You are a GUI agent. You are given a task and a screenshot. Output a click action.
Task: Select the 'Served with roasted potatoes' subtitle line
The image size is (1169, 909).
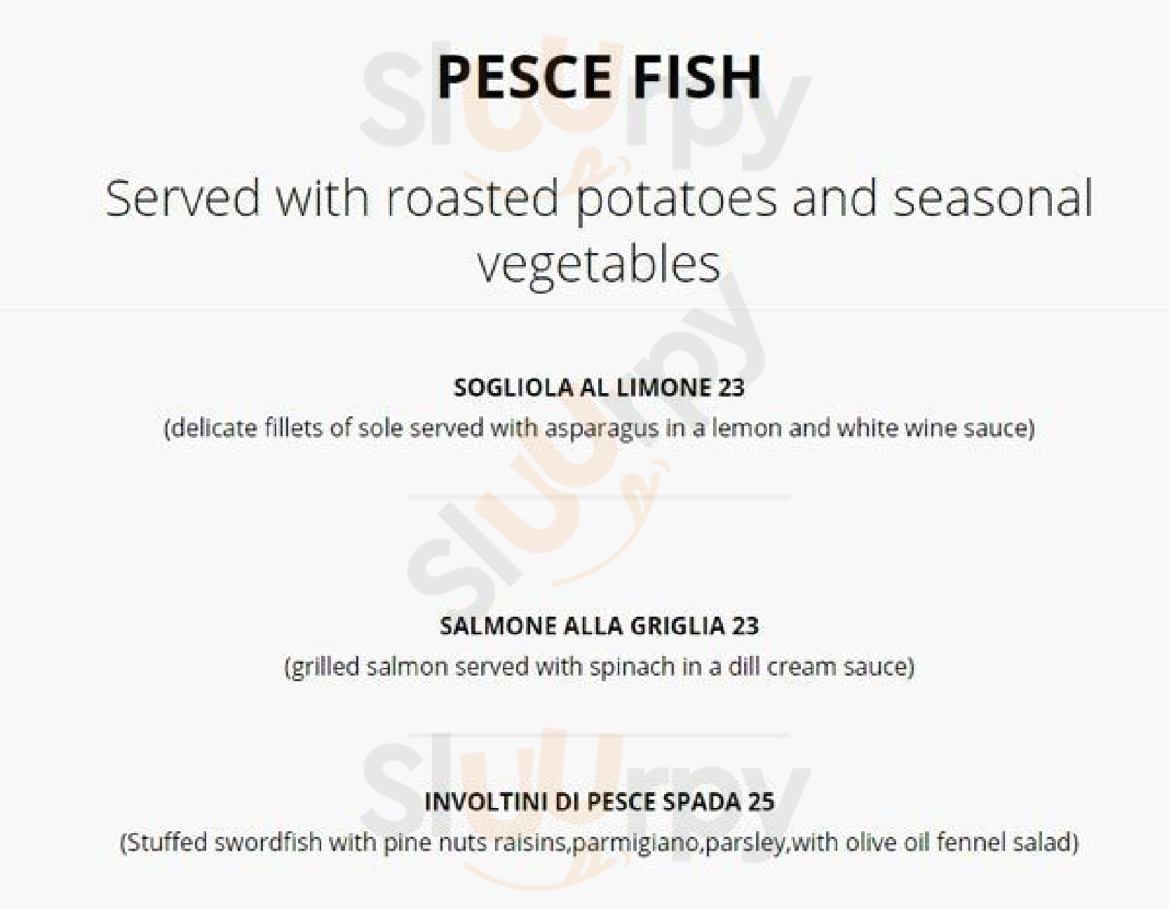pyautogui.click(x=599, y=198)
